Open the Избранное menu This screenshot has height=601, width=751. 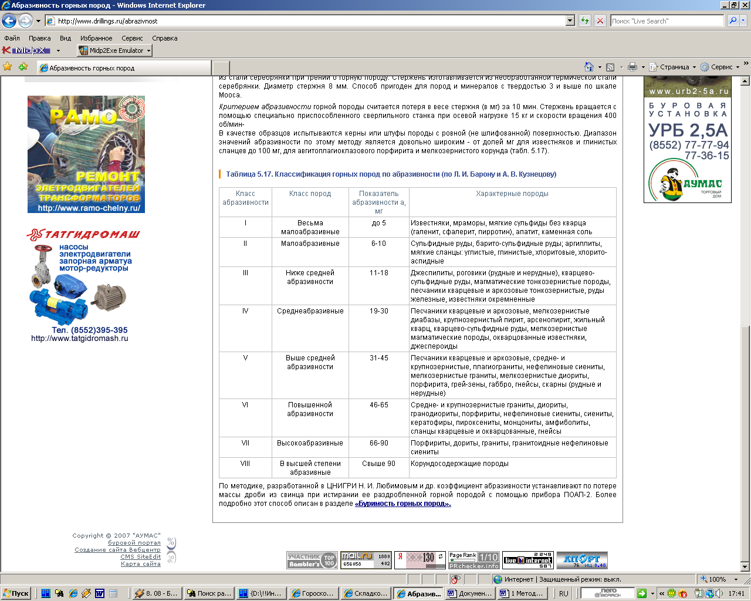point(96,38)
